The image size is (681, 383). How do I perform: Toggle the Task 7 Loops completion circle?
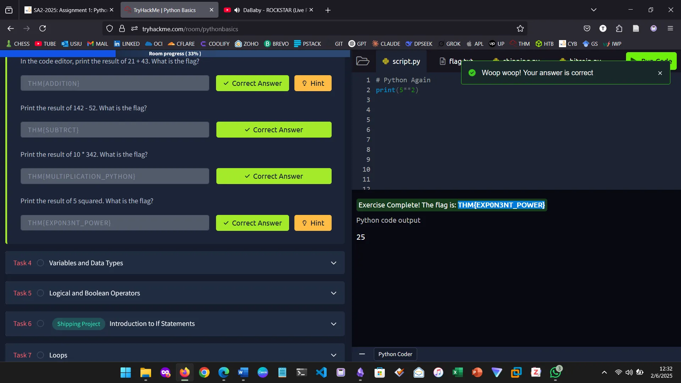[x=40, y=355]
